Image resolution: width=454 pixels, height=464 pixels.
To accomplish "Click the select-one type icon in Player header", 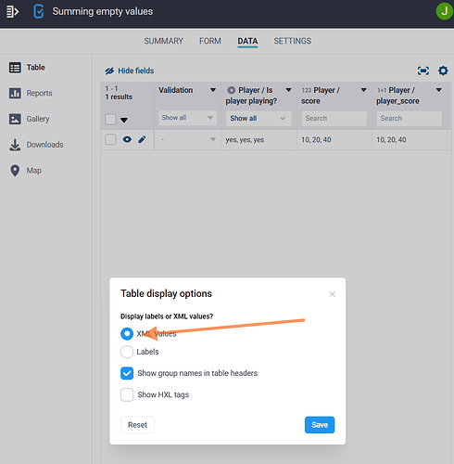I will 231,90.
